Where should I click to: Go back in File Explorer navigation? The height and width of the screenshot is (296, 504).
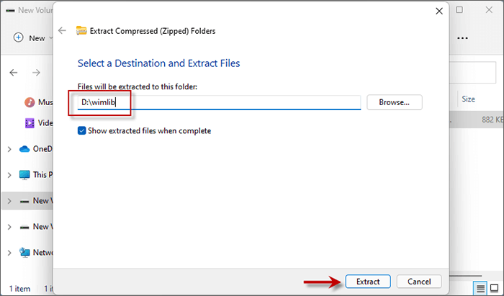13,73
